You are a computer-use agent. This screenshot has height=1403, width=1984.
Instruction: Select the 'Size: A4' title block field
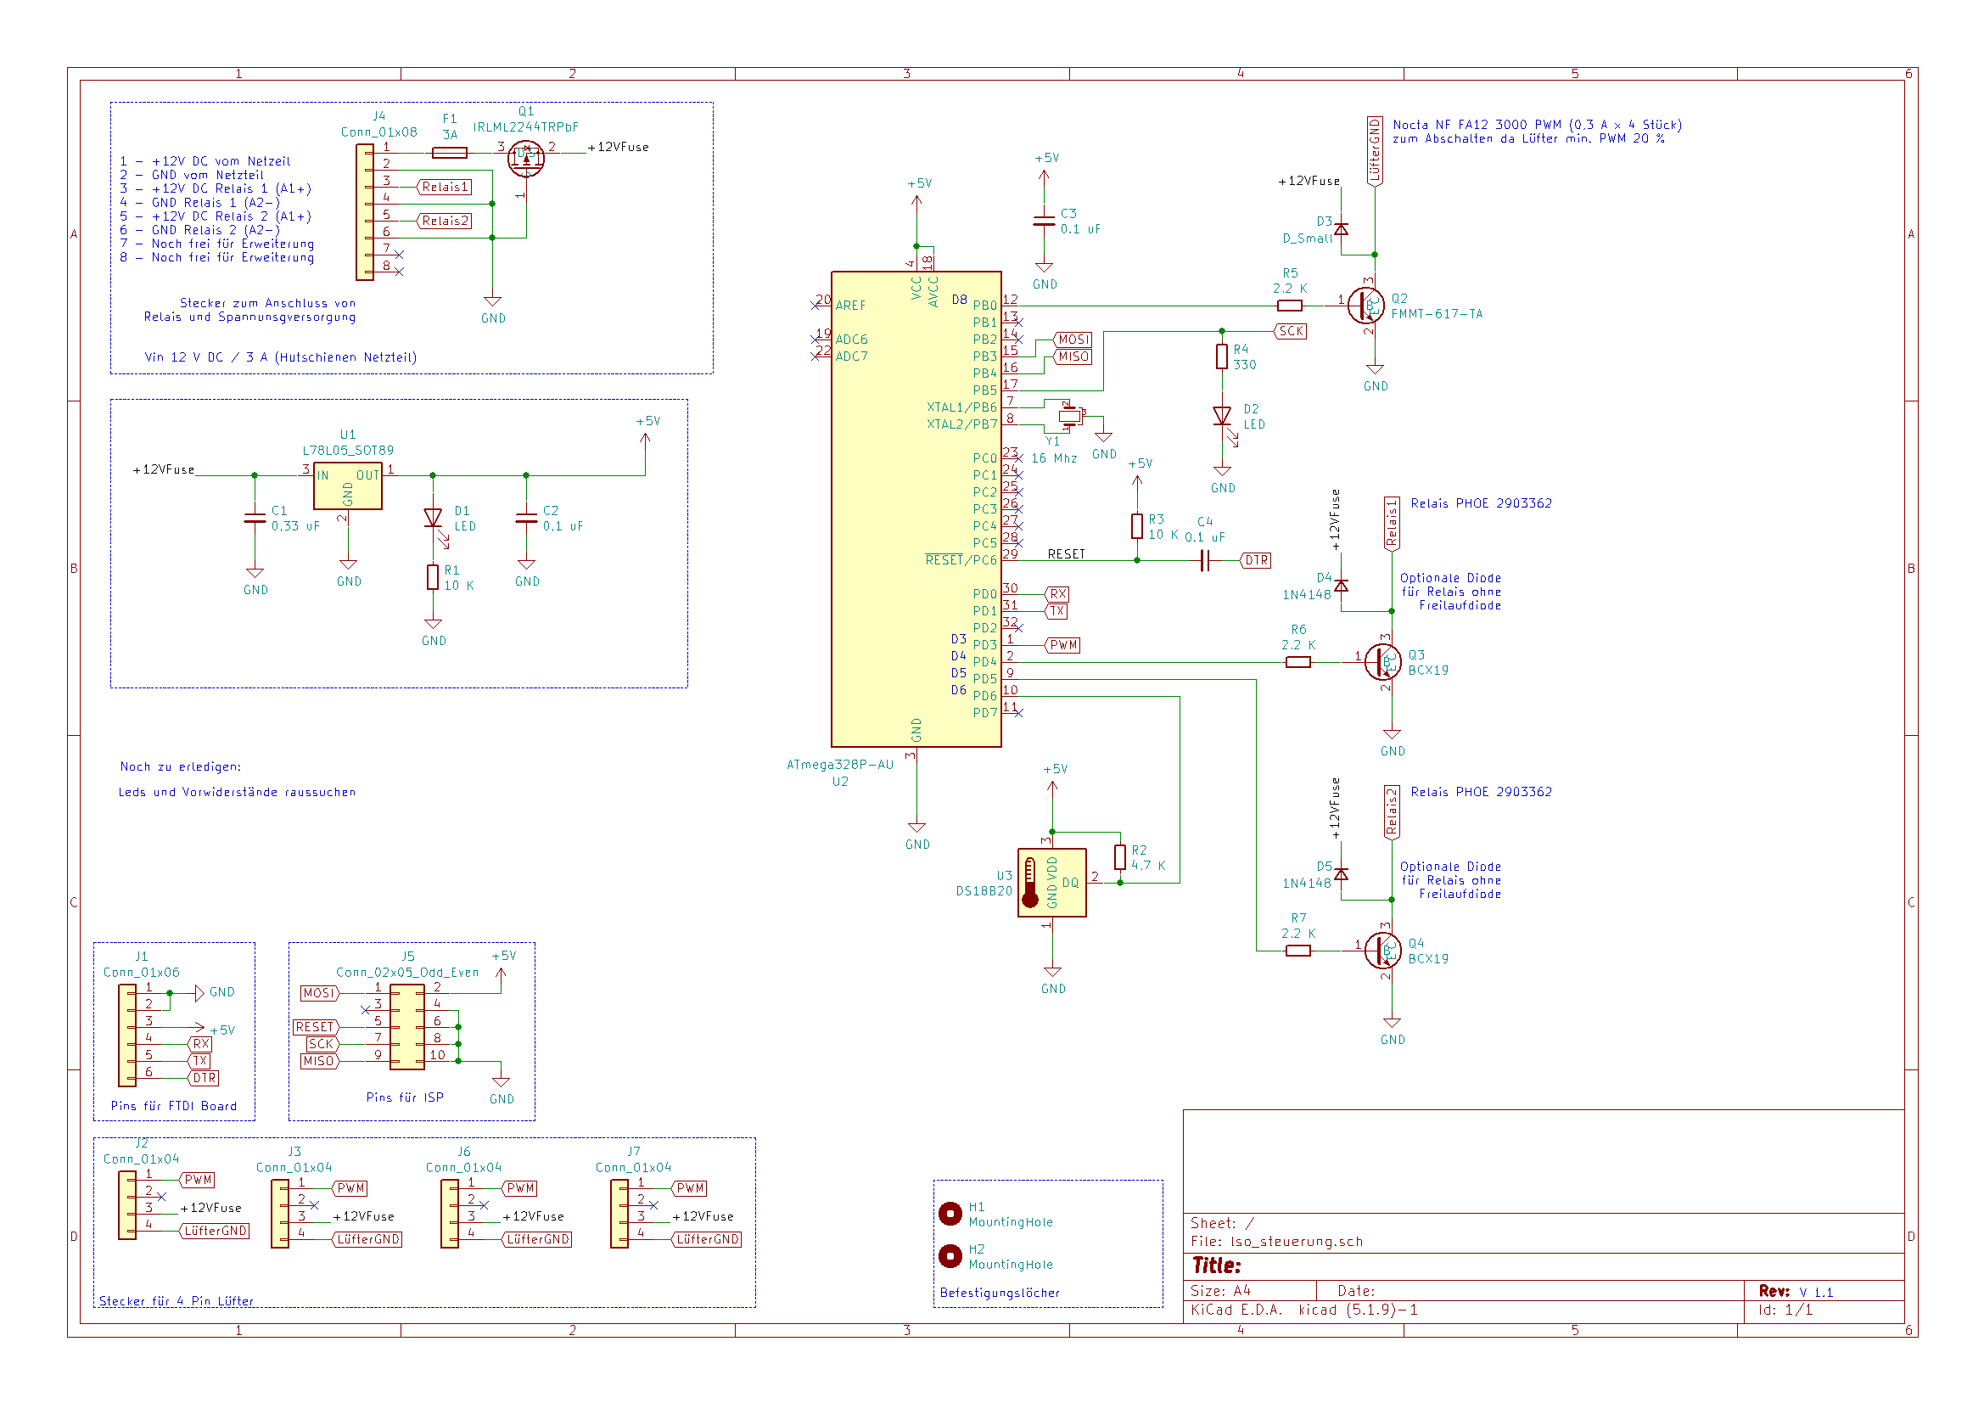1220,1292
